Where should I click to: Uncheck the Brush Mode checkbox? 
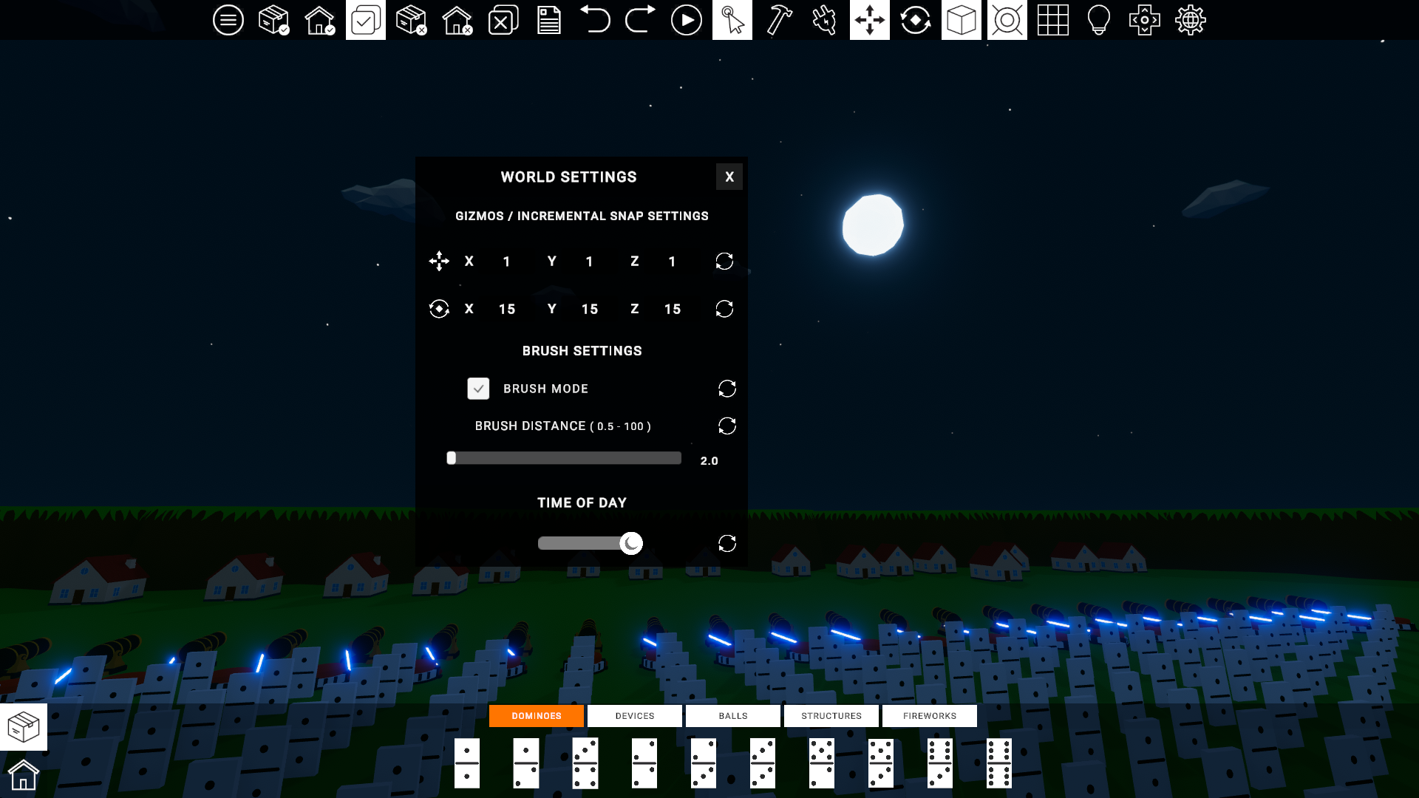click(x=478, y=389)
